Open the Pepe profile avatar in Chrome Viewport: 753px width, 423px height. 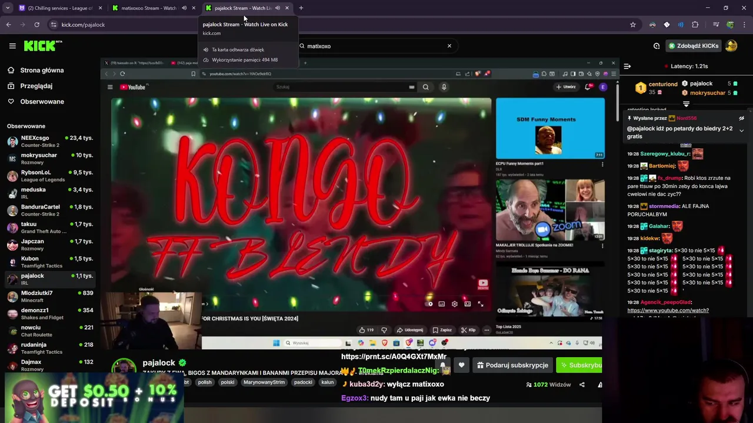730,25
